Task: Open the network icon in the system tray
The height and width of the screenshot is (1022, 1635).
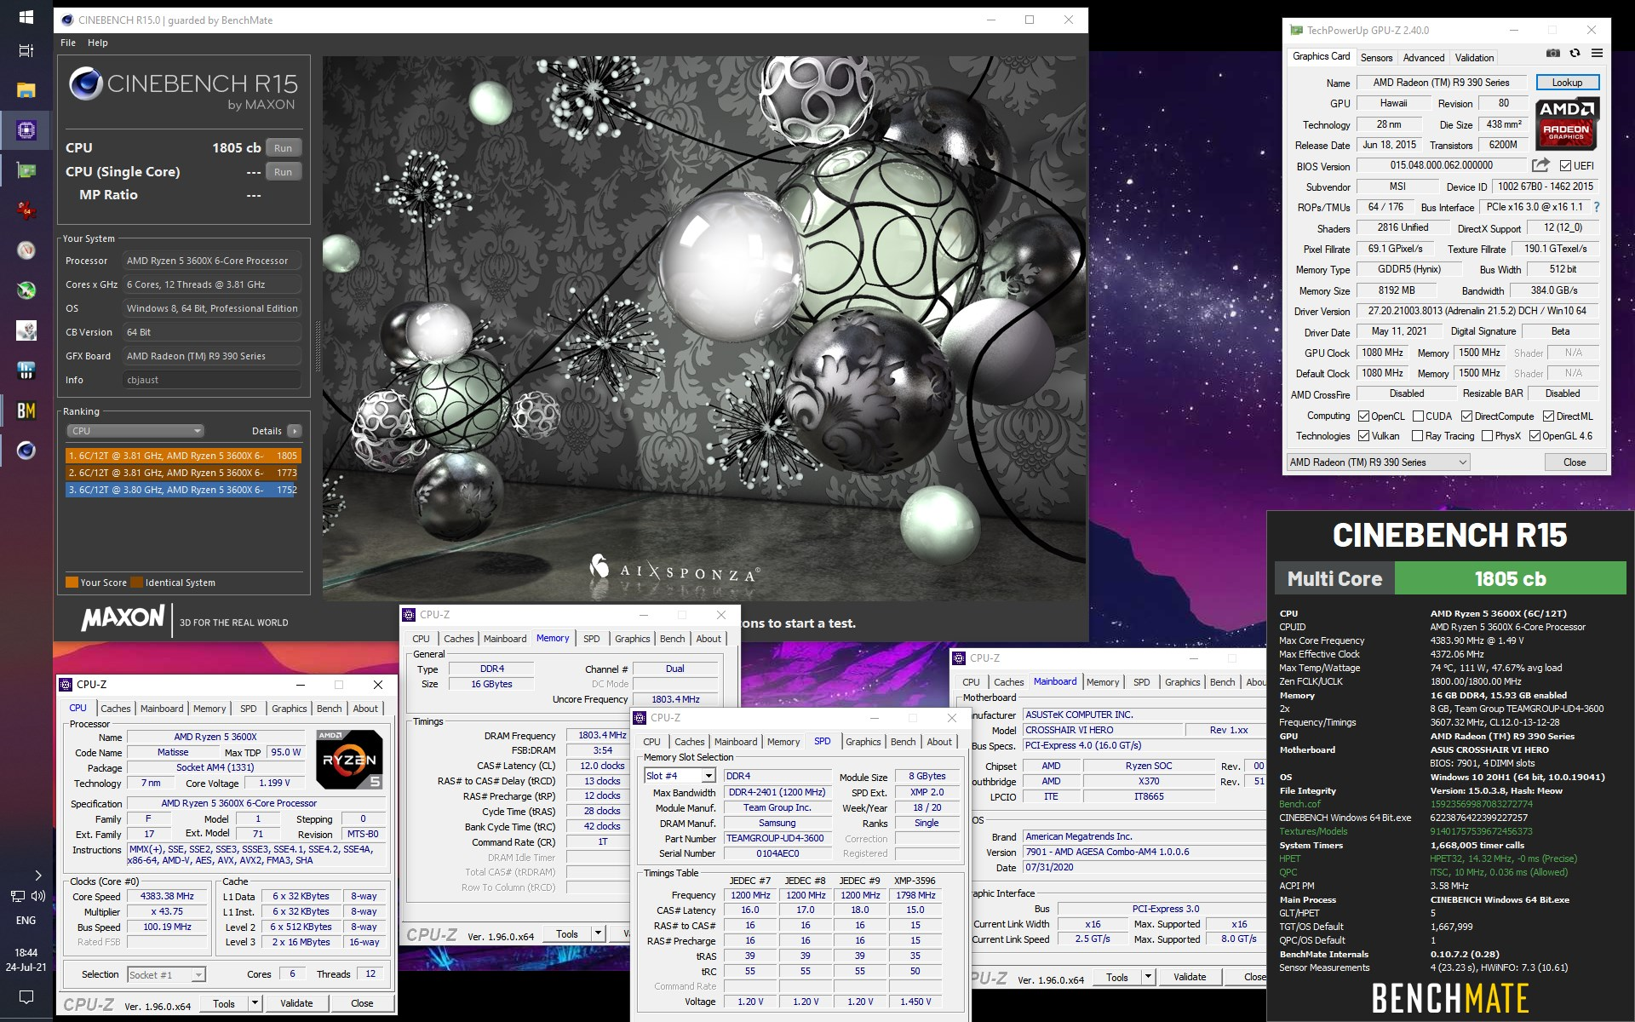Action: (17, 896)
